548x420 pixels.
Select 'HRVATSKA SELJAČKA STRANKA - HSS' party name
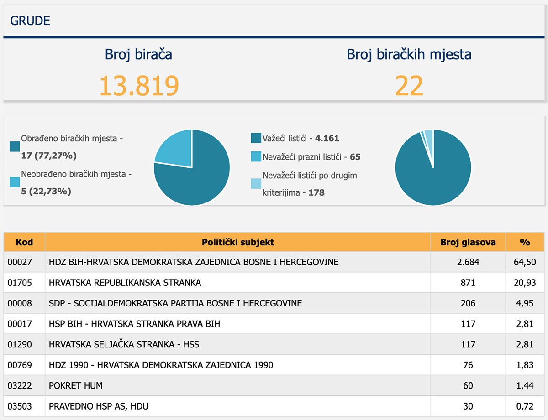[x=124, y=344]
